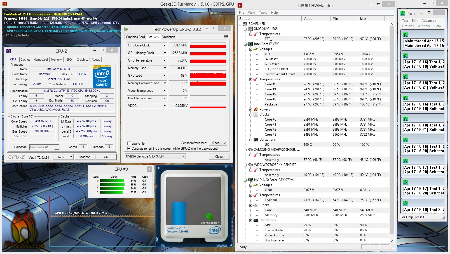Click the SCHENKER computer icon in HWMonitor

click(x=245, y=24)
